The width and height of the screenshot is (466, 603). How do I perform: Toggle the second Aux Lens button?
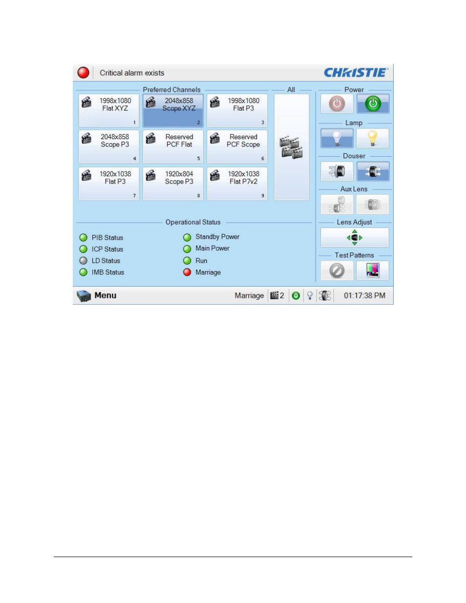373,205
